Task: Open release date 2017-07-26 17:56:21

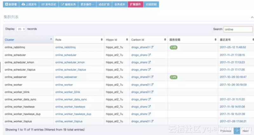Action: click(233, 121)
